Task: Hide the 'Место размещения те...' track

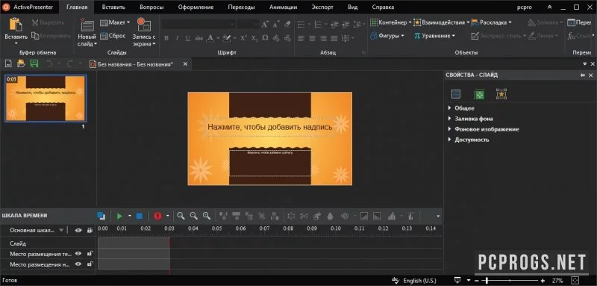Action: (78, 254)
